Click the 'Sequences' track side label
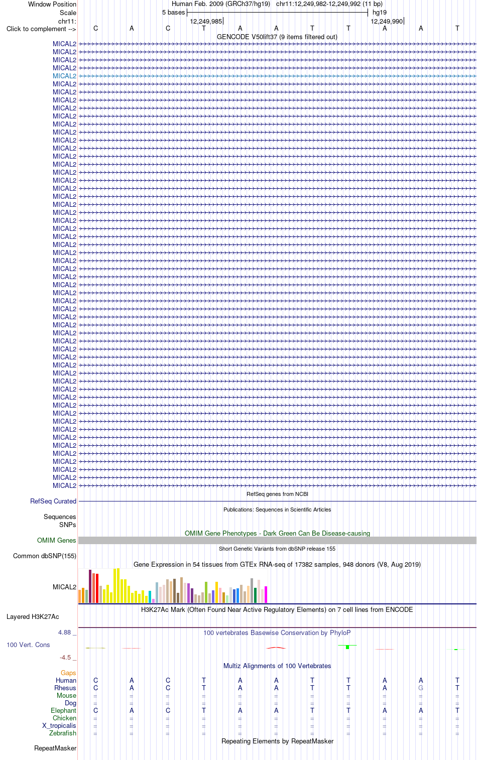This screenshot has height=760, width=477. click(x=60, y=517)
